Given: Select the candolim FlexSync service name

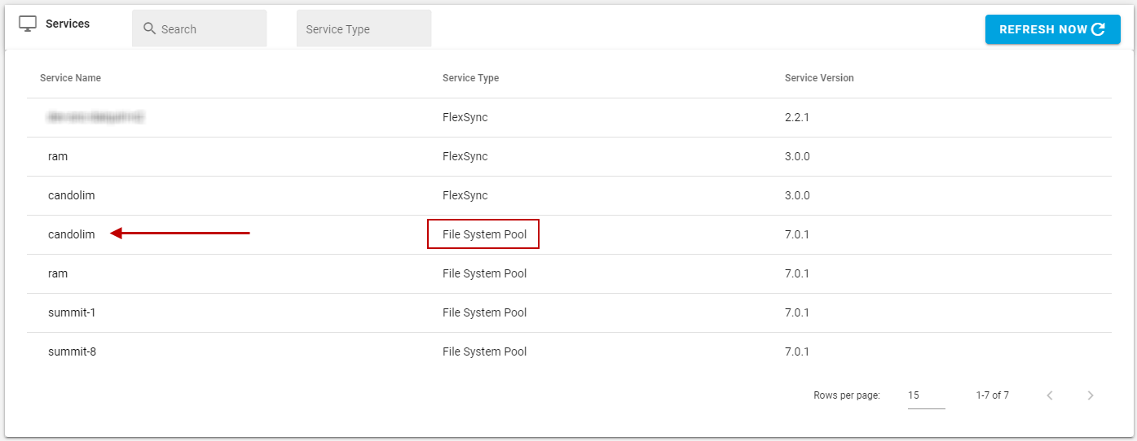Looking at the screenshot, I should 72,195.
